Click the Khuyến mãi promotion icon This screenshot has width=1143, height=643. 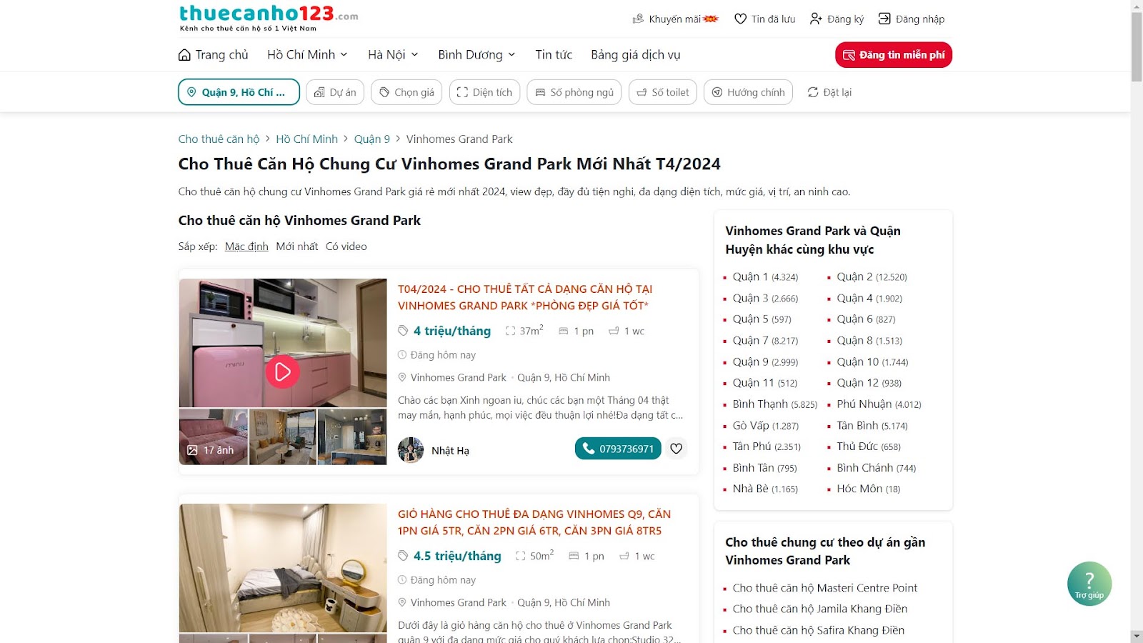tap(638, 19)
